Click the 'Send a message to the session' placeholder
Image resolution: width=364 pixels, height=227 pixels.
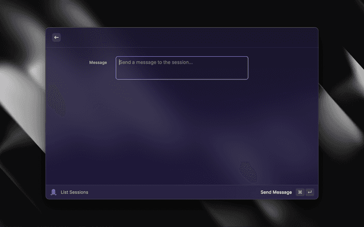157,62
